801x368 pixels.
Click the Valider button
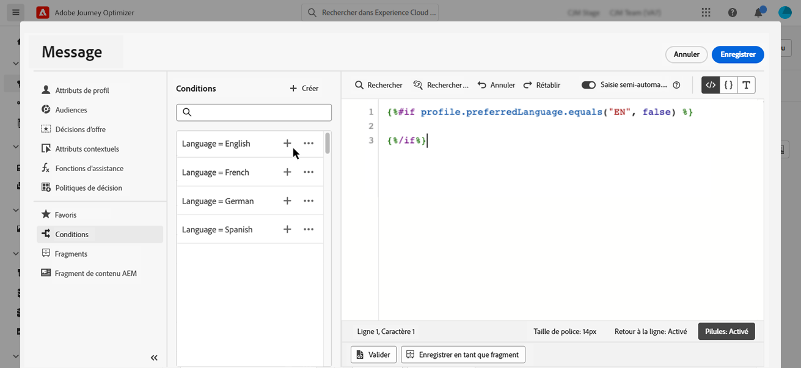[x=374, y=355]
